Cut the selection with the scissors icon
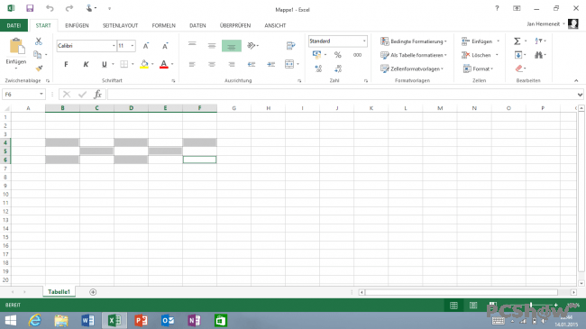This screenshot has width=586, height=329. [x=38, y=41]
